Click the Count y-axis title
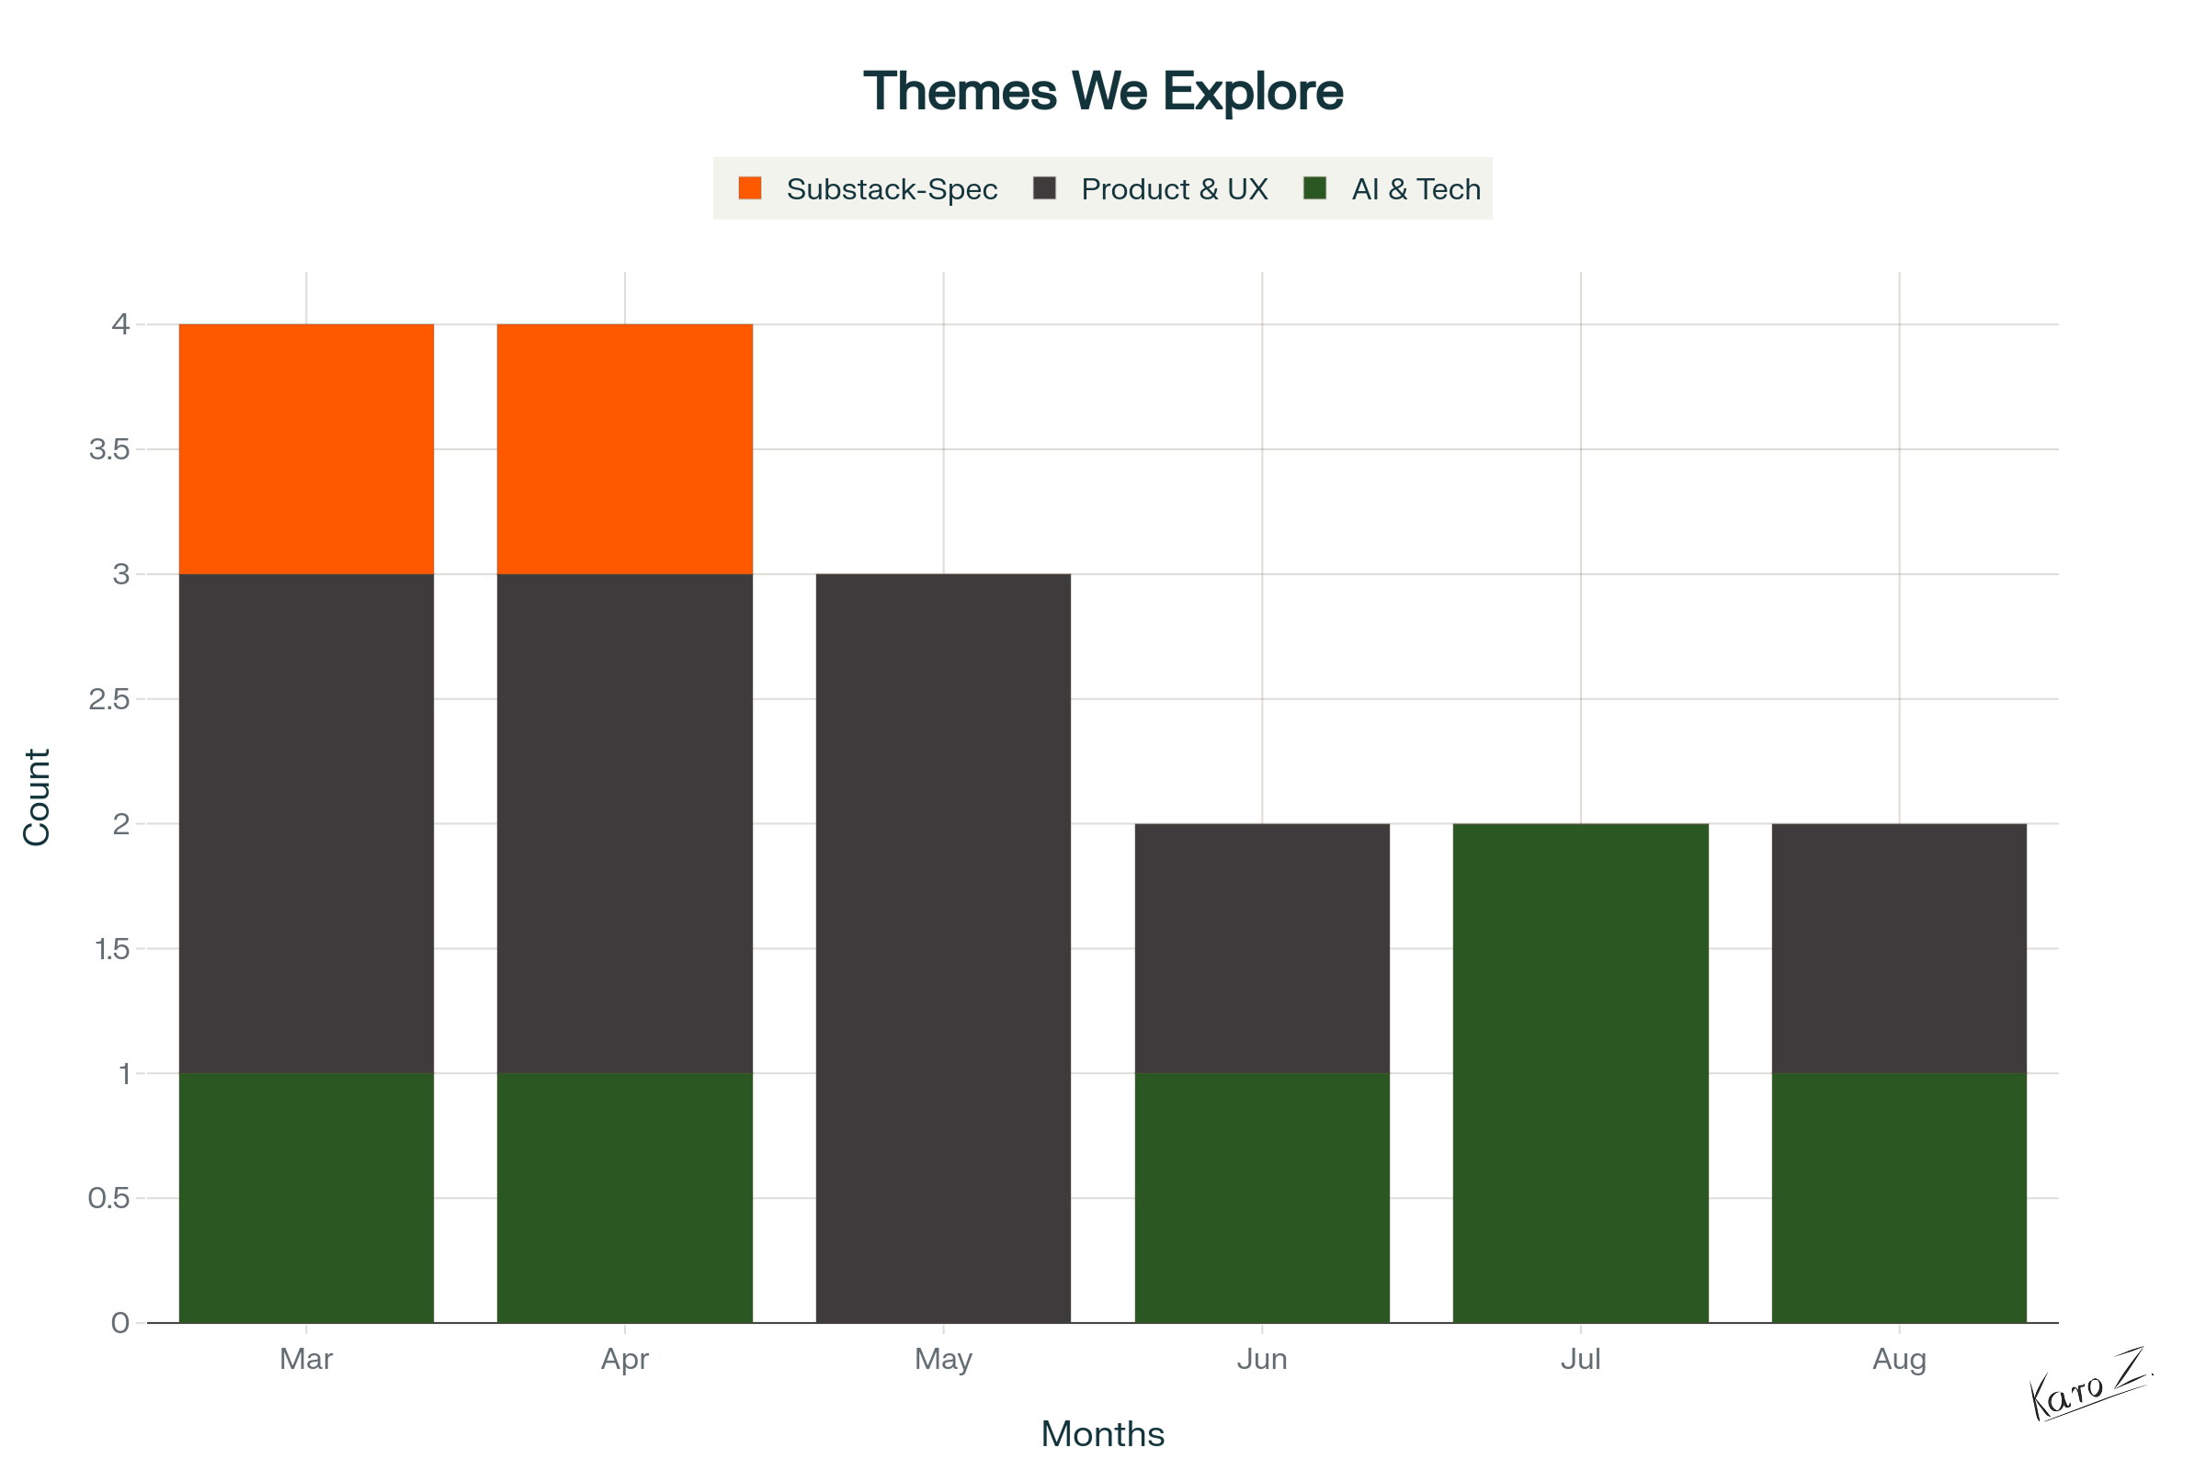This screenshot has width=2206, height=1470. (x=36, y=797)
